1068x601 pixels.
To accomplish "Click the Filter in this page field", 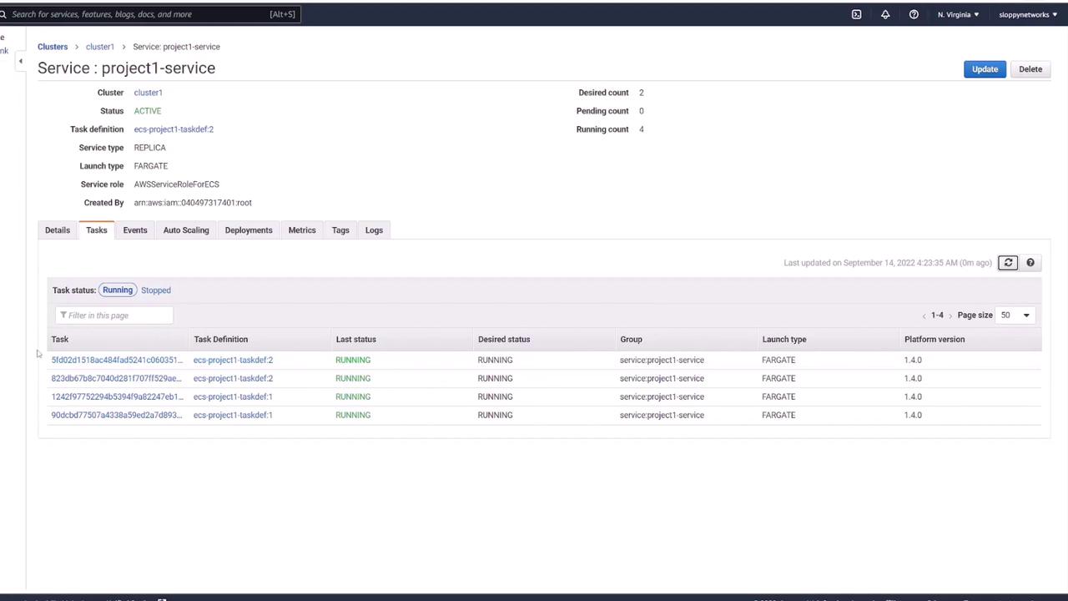I will click(x=114, y=316).
